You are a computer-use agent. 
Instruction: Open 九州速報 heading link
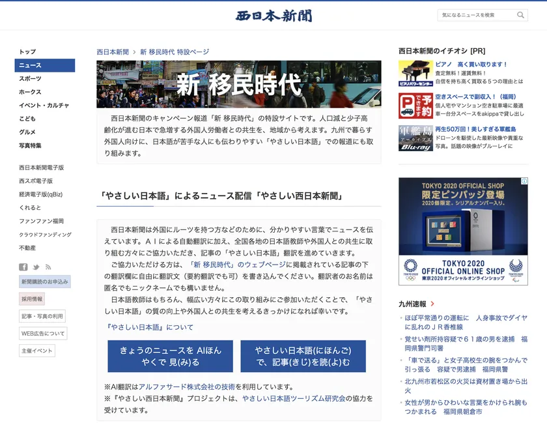point(412,304)
